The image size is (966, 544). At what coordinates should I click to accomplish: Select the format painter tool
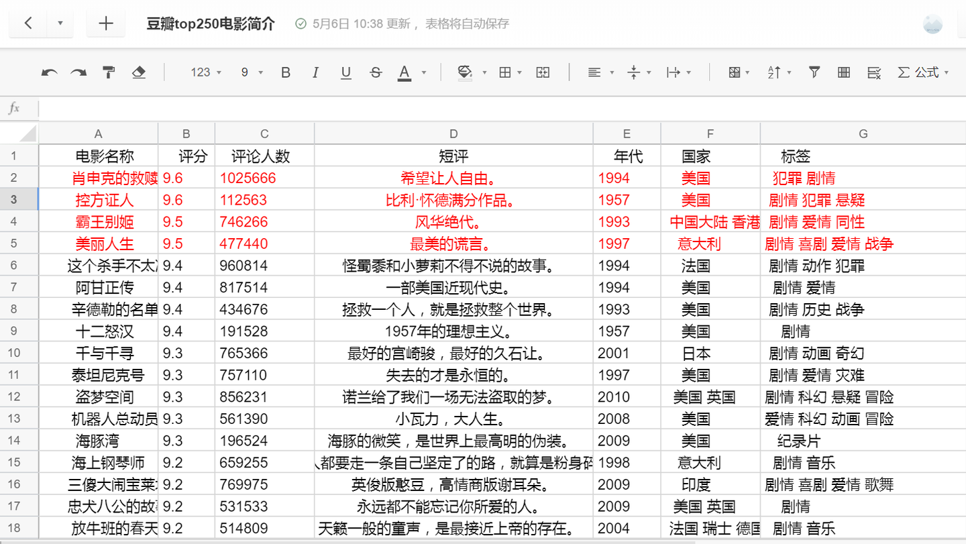[109, 72]
